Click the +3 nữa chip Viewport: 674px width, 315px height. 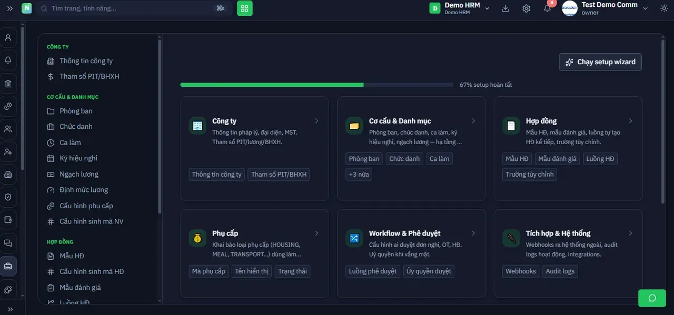359,175
